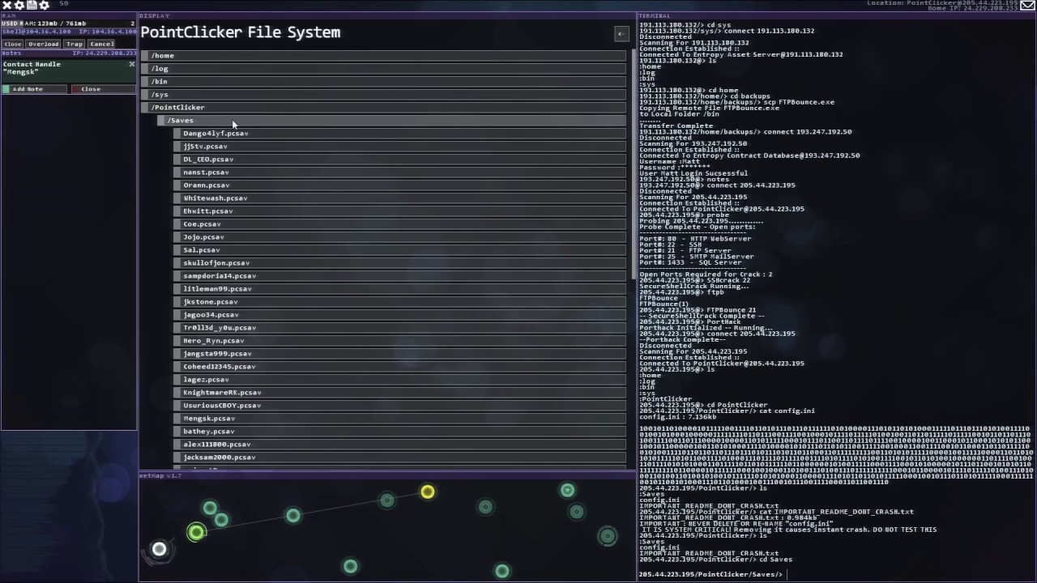Viewport: 1037px width, 583px height.
Task: Open file nanst.pcsav
Action: point(399,172)
